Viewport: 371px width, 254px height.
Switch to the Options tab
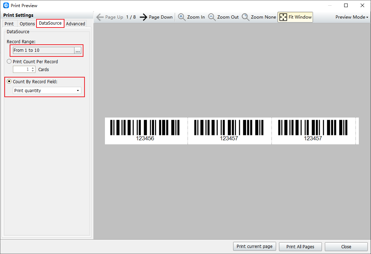click(x=27, y=24)
